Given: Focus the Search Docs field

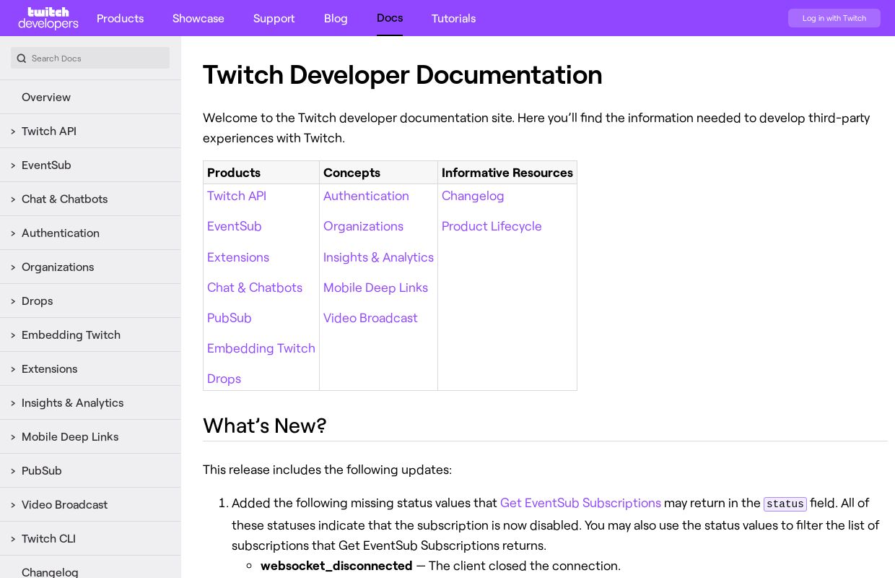Looking at the screenshot, I should point(90,58).
